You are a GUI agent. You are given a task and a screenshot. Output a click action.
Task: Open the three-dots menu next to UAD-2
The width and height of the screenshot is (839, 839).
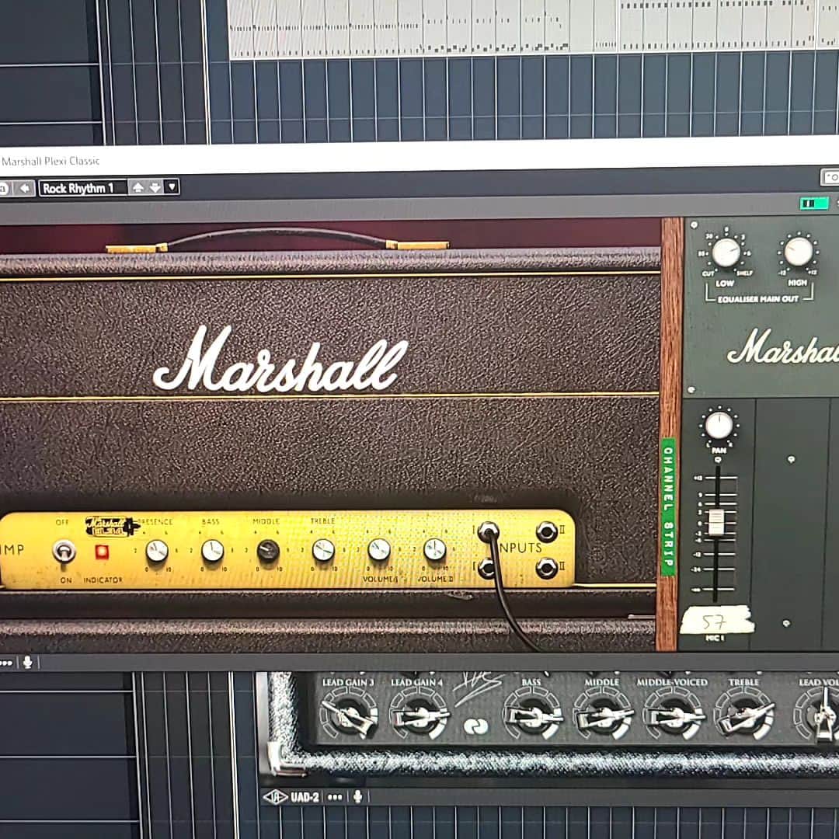[335, 797]
